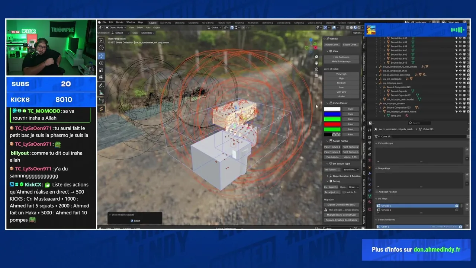
Task: Select the Annotate tool
Action: (x=101, y=86)
